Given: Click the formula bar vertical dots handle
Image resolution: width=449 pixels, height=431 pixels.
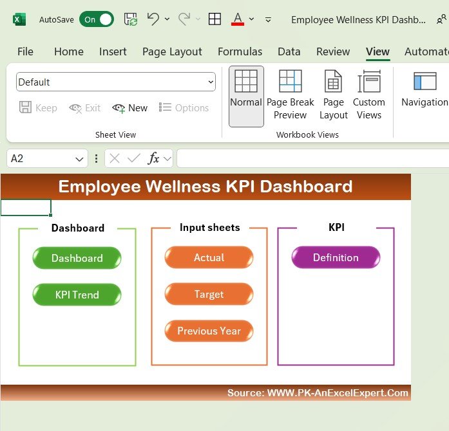Looking at the screenshot, I should point(96,158).
